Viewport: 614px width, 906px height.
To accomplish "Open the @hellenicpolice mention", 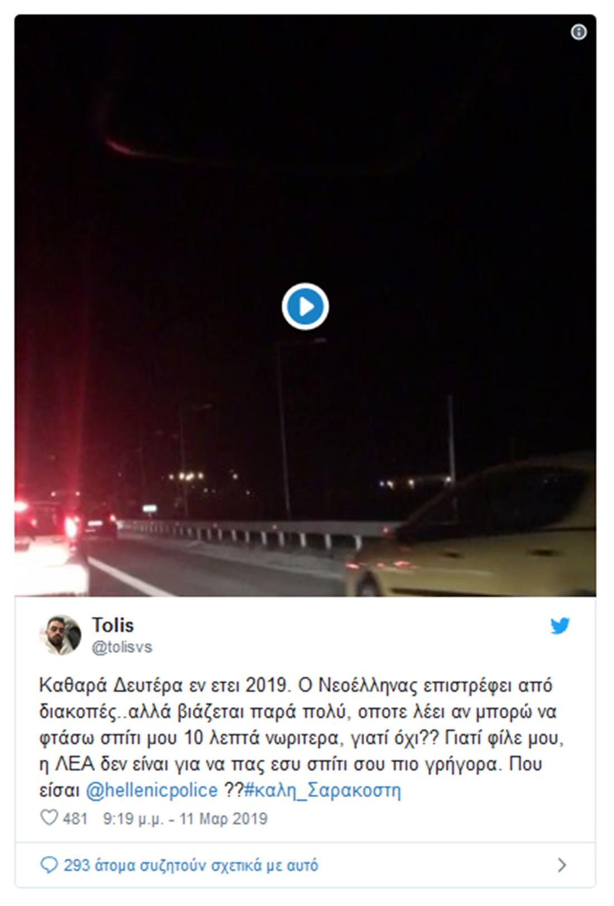I will coord(151,790).
